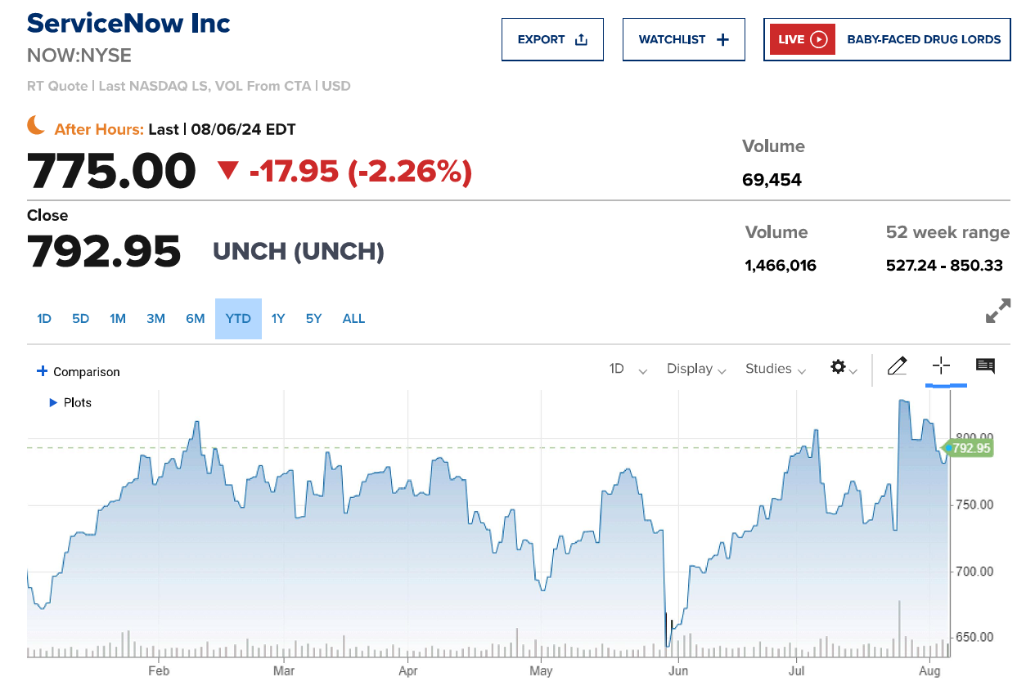
Task: Open the Display dropdown
Action: point(696,369)
